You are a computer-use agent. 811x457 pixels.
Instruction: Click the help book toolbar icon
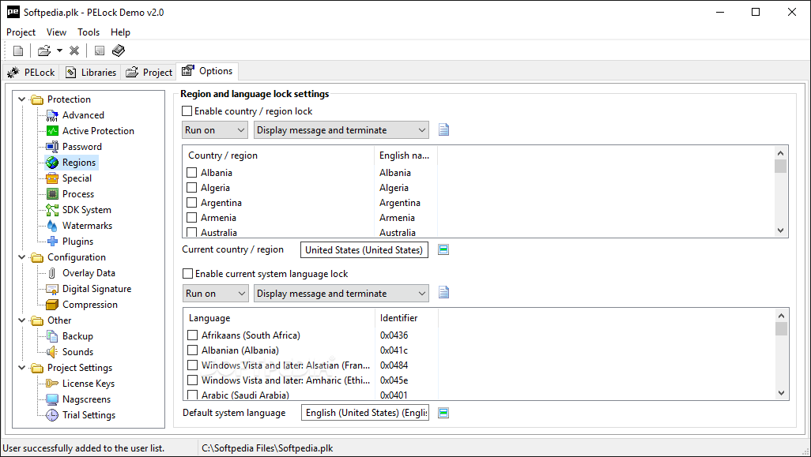[x=119, y=51]
